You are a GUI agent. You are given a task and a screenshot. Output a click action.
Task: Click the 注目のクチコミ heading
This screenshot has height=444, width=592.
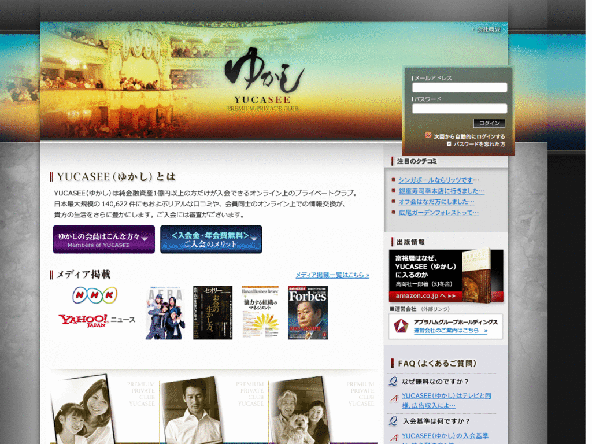pyautogui.click(x=417, y=162)
